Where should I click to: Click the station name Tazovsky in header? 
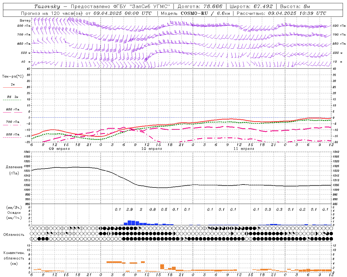click(x=47, y=6)
